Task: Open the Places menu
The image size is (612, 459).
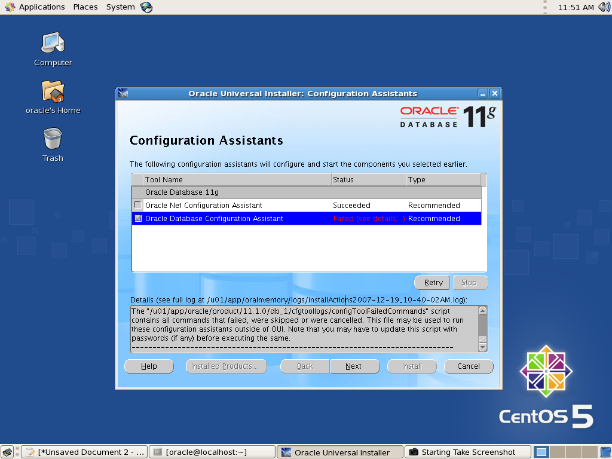Action: point(85,7)
